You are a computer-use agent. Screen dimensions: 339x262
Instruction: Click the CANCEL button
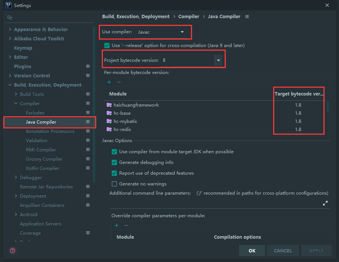coord(283,251)
